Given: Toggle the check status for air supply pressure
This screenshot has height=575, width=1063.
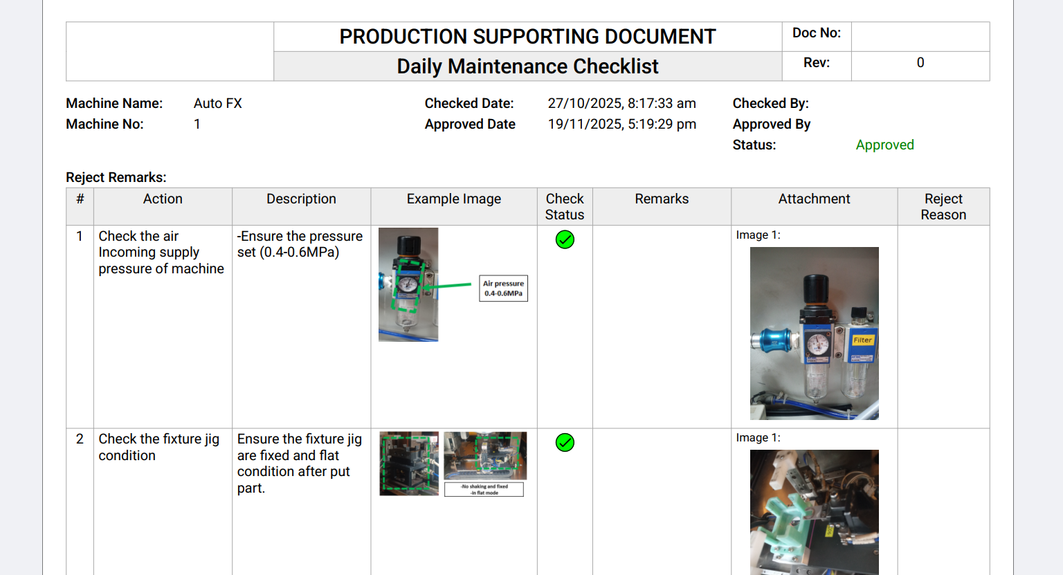Looking at the screenshot, I should 565,239.
